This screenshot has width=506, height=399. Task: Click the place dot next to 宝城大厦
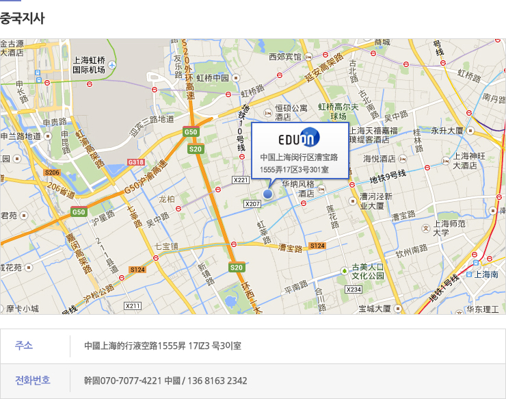[398, 309]
